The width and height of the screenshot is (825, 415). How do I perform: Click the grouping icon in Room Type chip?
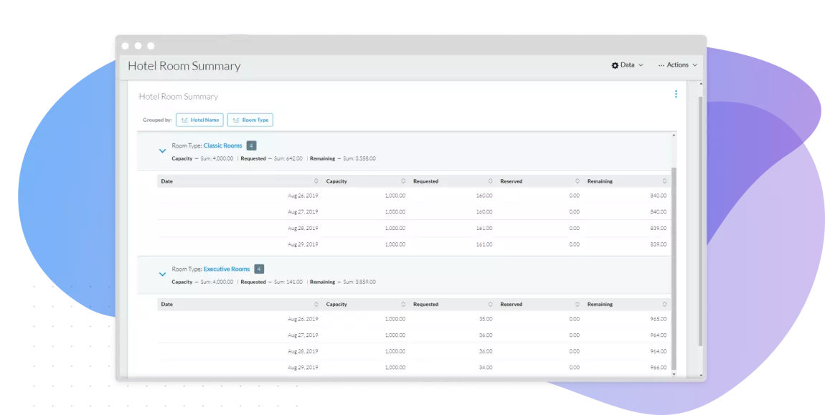coord(235,120)
